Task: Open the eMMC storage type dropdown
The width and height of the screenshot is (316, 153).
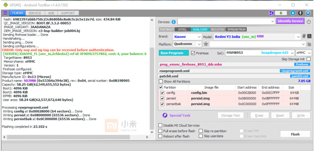Action: (x=304, y=53)
